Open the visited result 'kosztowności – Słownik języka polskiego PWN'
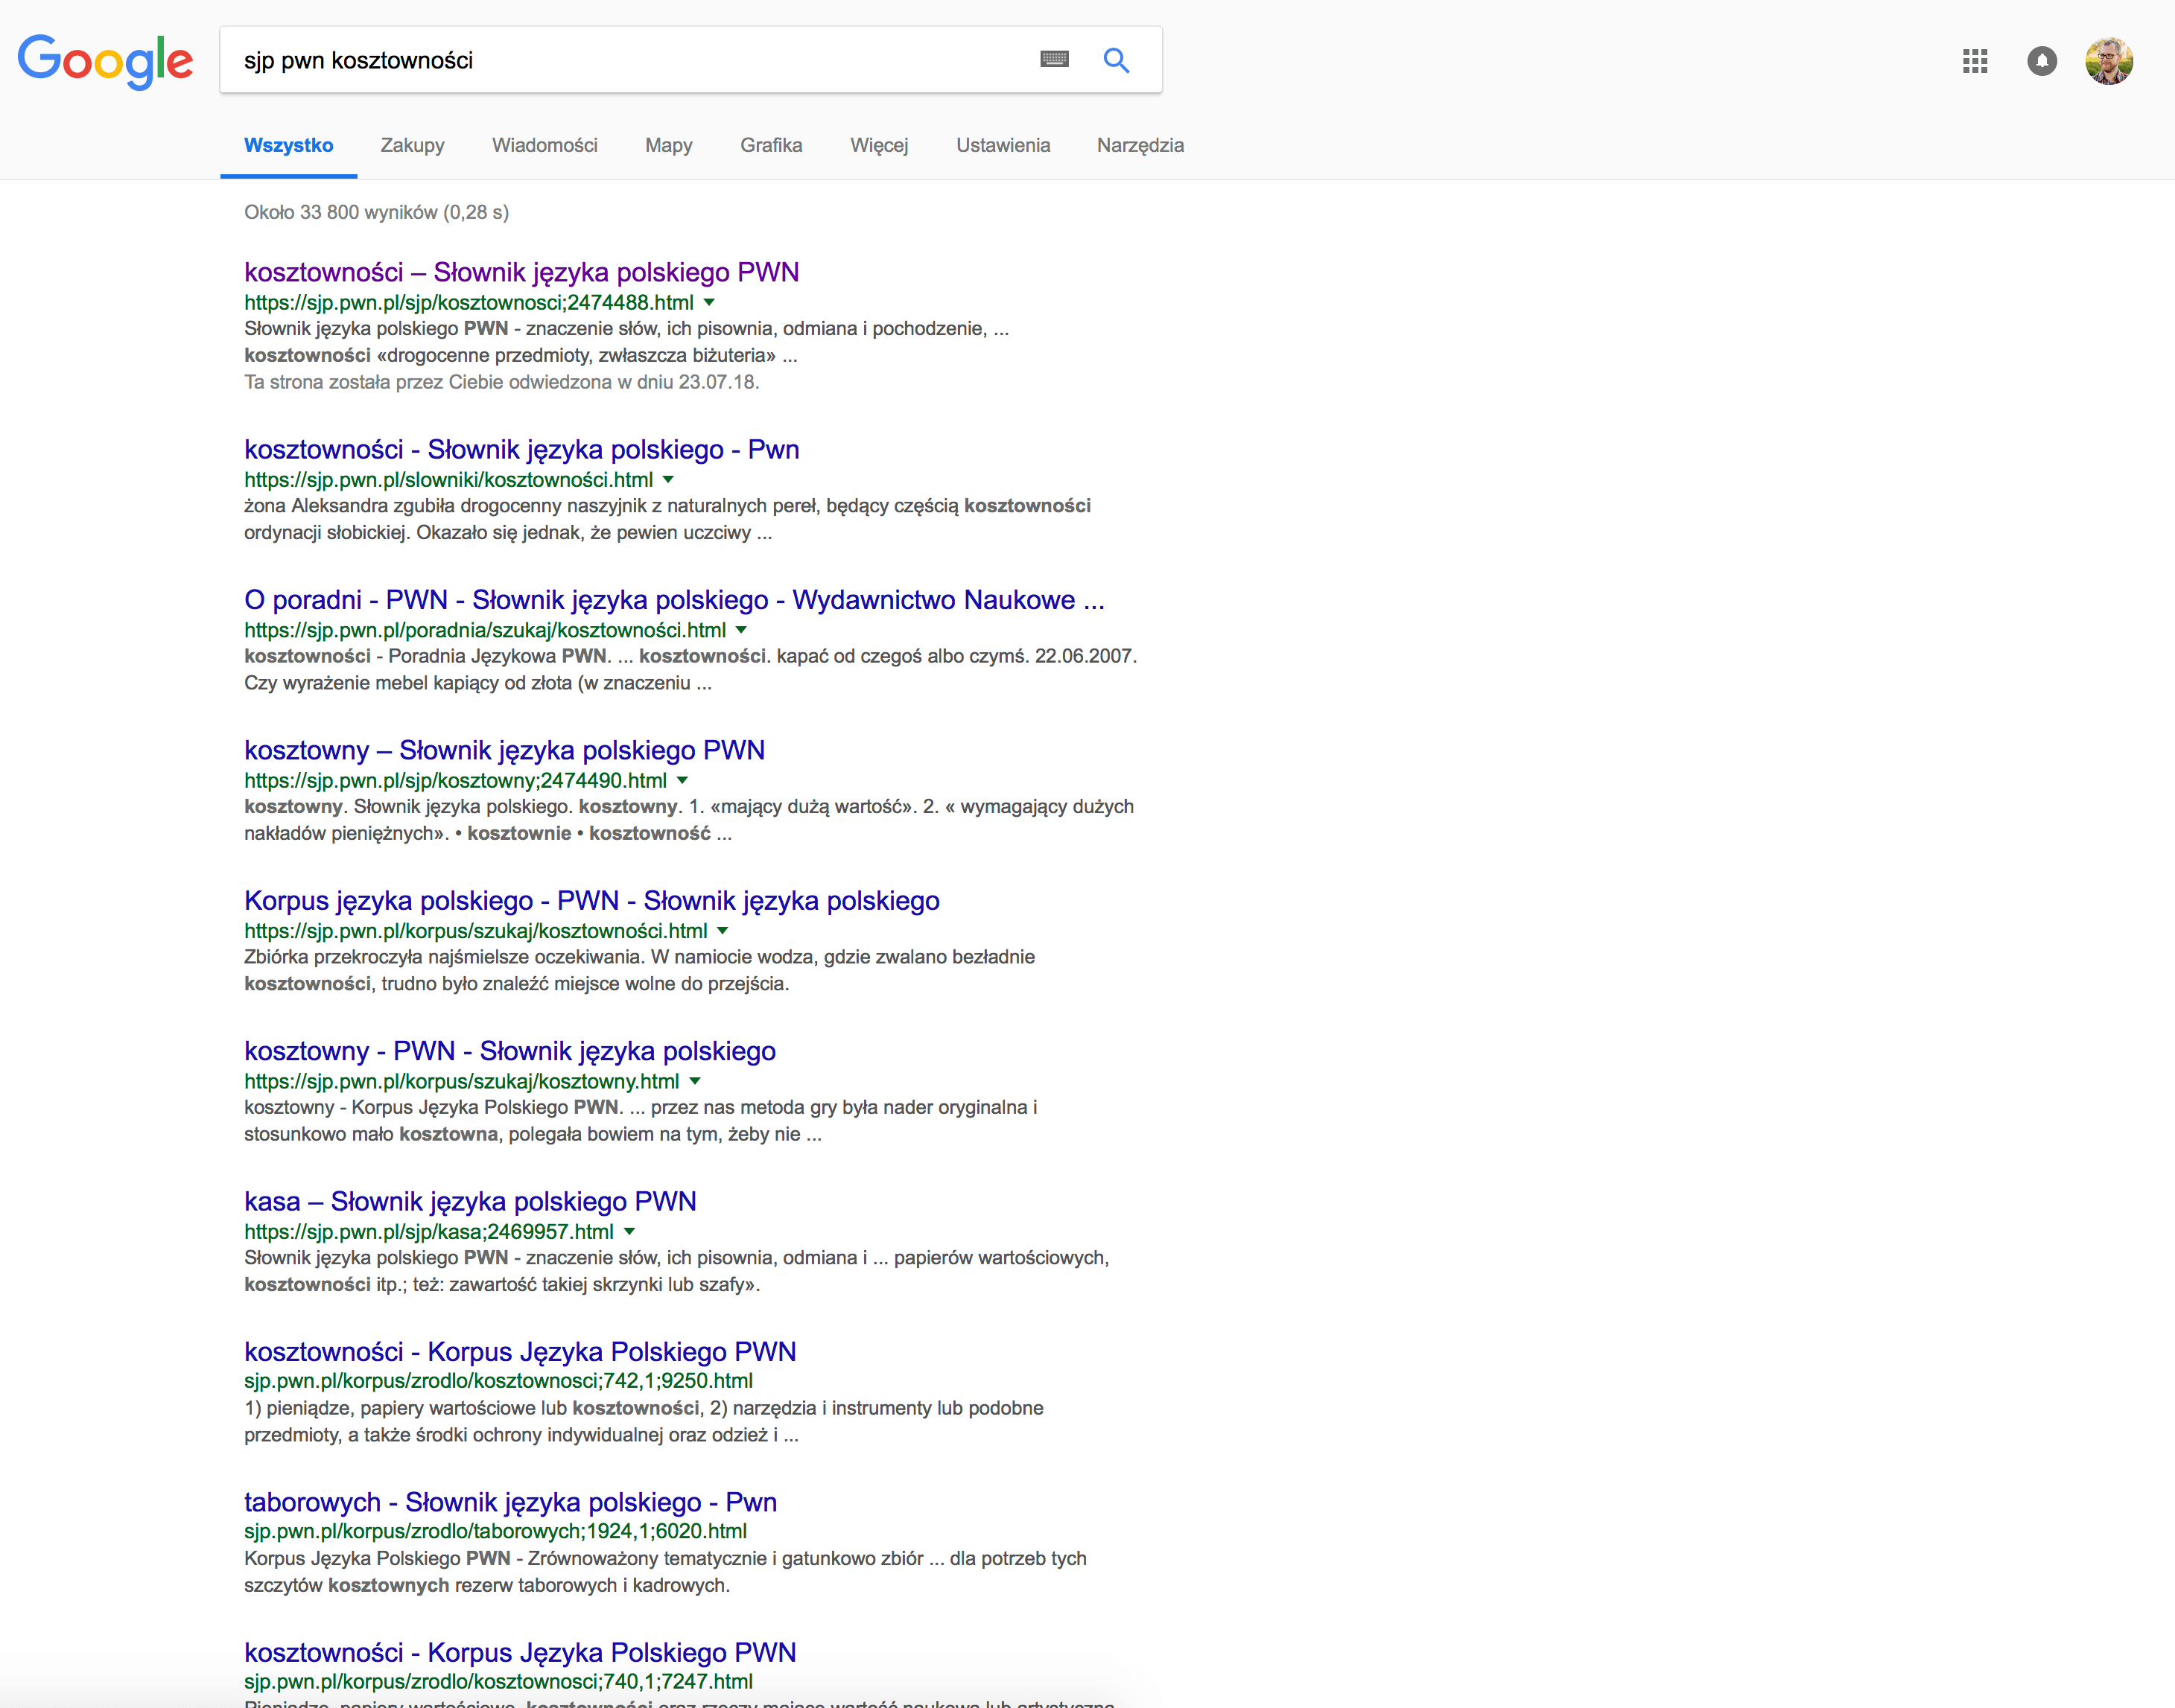The height and width of the screenshot is (1708, 2175). (x=521, y=272)
